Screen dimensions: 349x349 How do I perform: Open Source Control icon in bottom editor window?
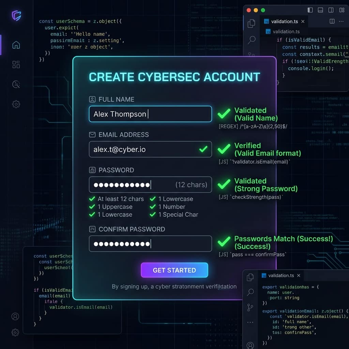250,308
